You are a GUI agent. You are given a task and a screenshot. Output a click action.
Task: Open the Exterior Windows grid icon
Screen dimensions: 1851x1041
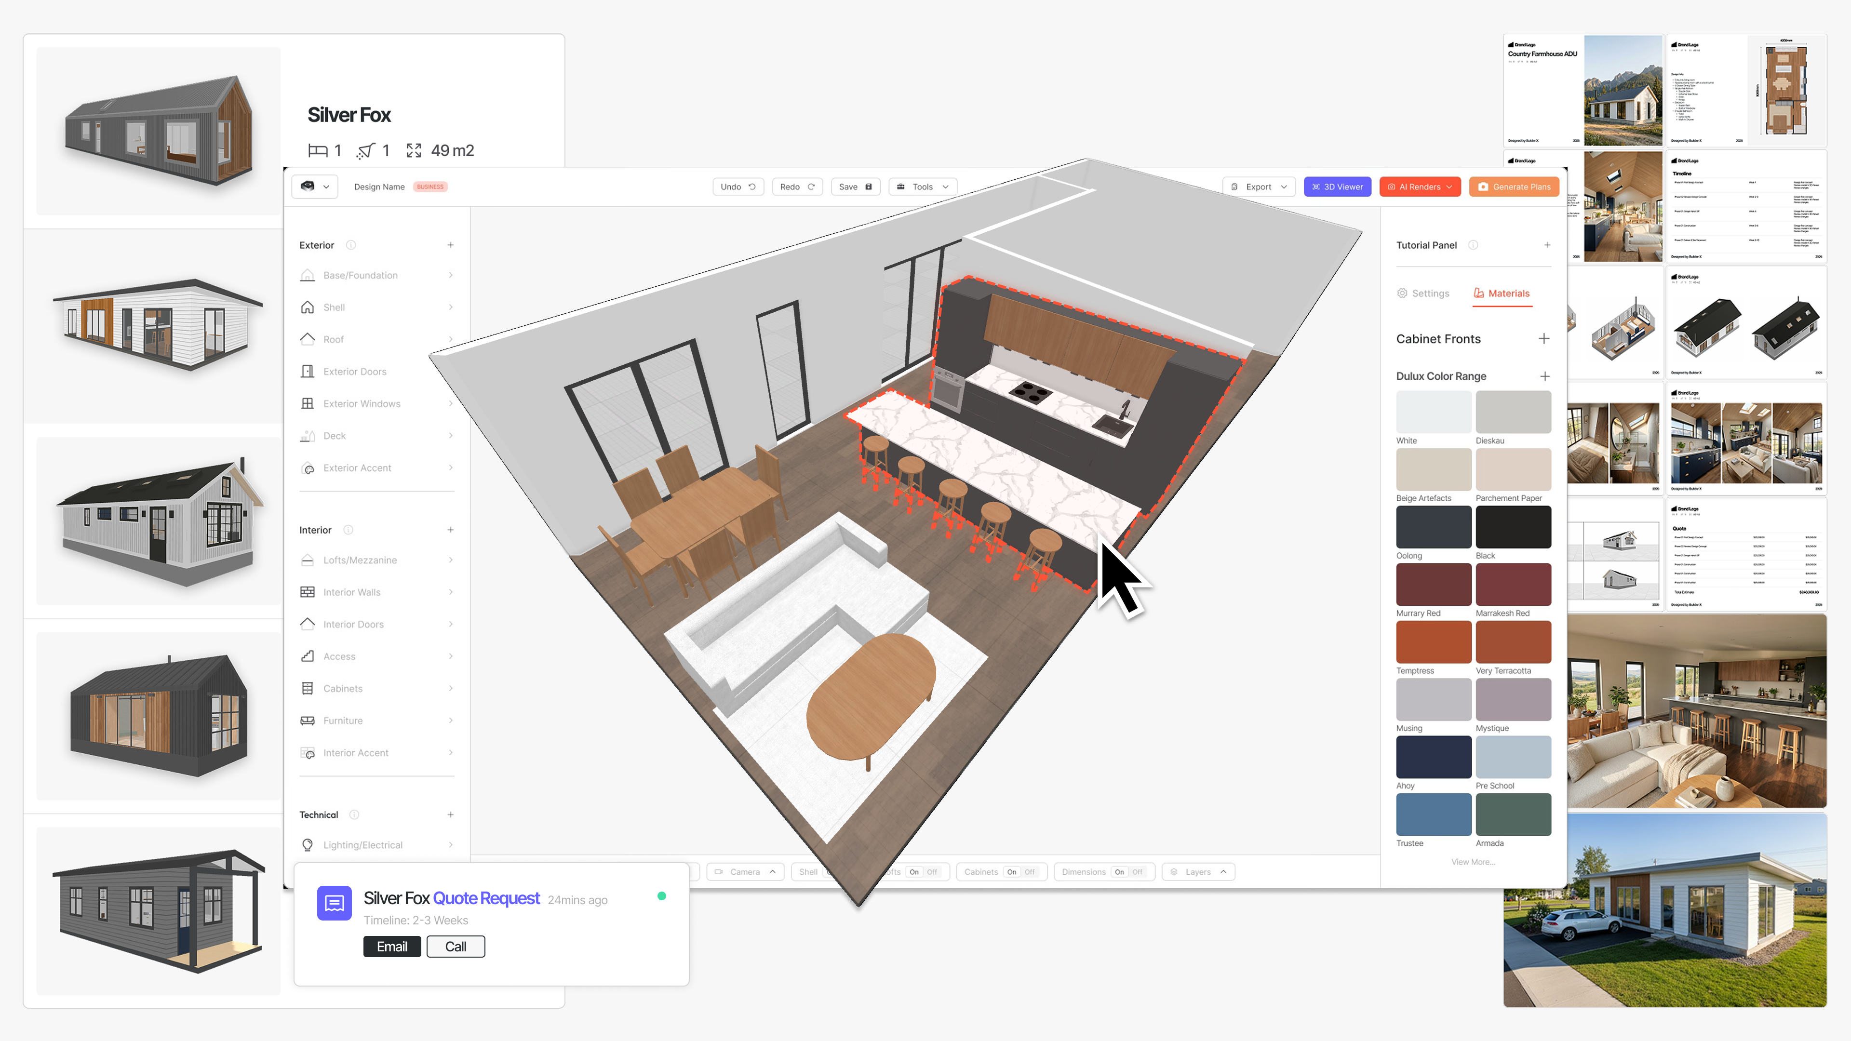[308, 404]
